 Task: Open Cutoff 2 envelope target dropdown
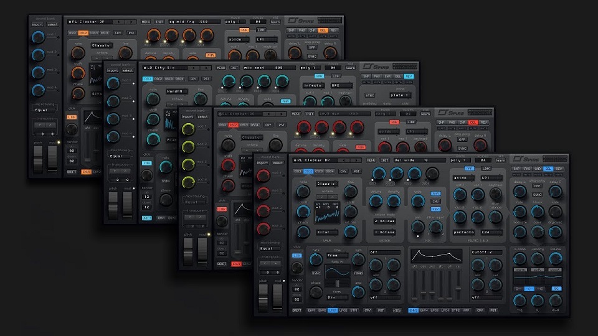pyautogui.click(x=486, y=252)
